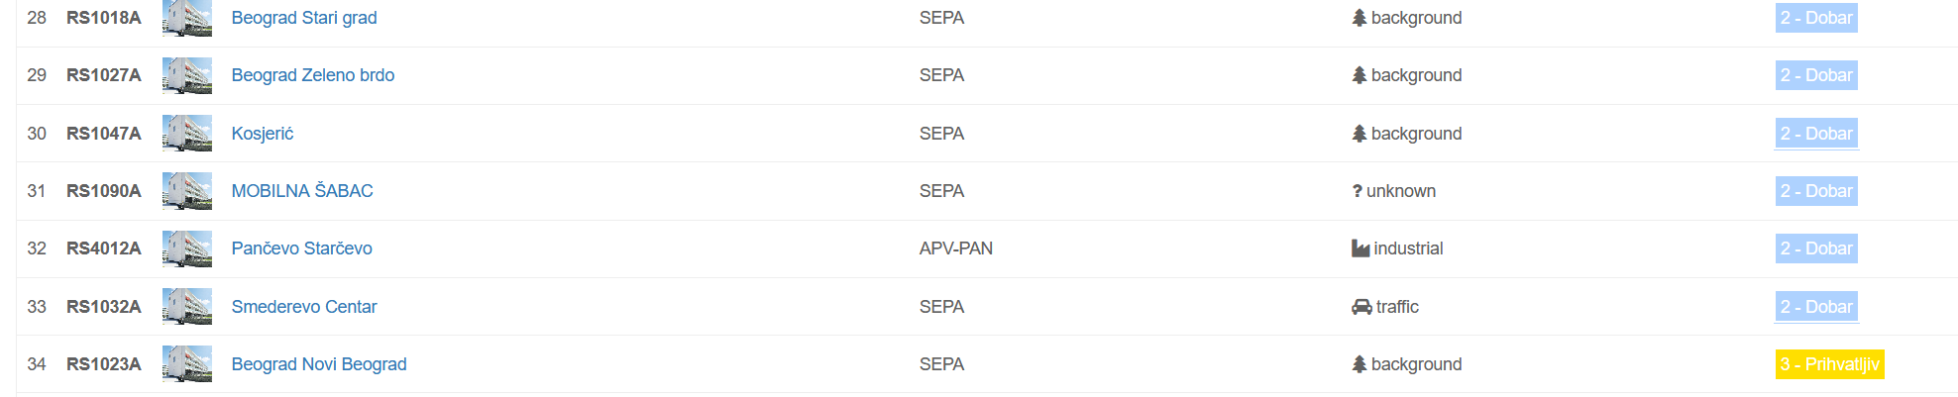Click the station thumbnail for RS1047A
Screen dimensions: 1958x397
(x=186, y=133)
